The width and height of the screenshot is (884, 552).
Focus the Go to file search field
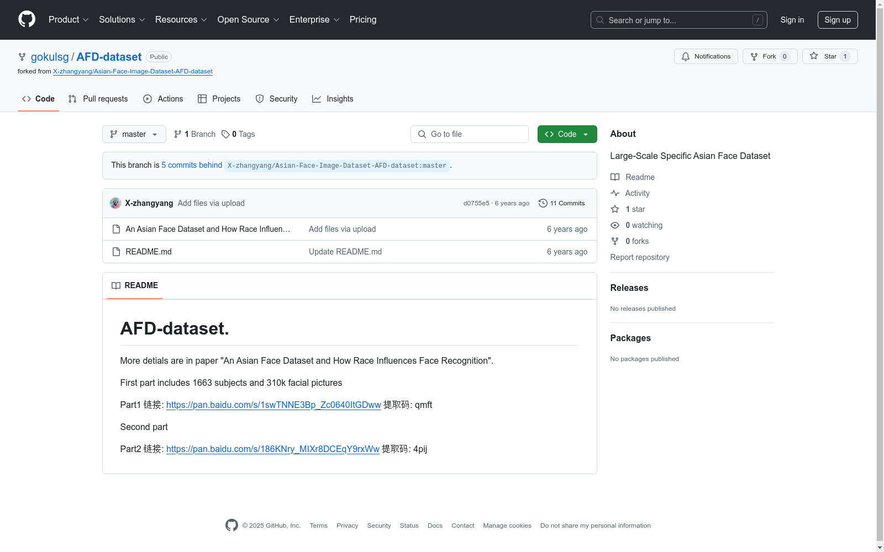[470, 134]
